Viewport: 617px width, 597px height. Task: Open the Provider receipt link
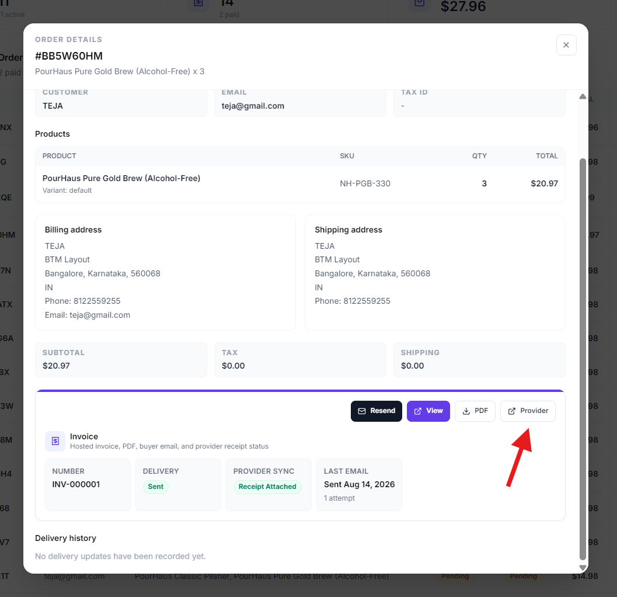(528, 411)
